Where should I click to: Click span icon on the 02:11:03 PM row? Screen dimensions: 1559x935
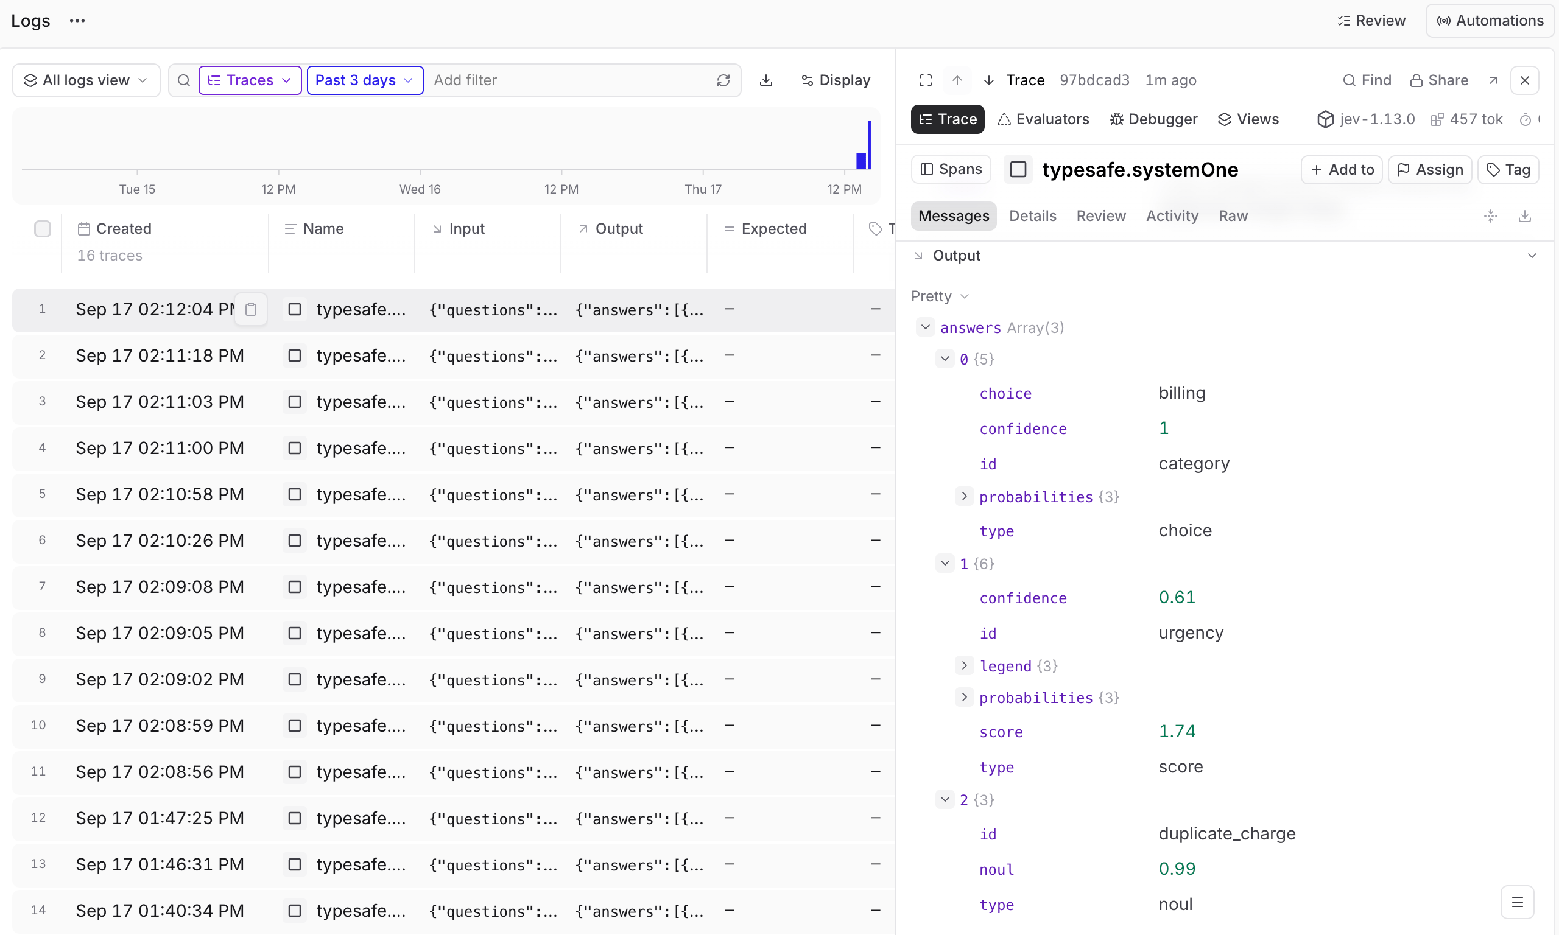tap(294, 402)
